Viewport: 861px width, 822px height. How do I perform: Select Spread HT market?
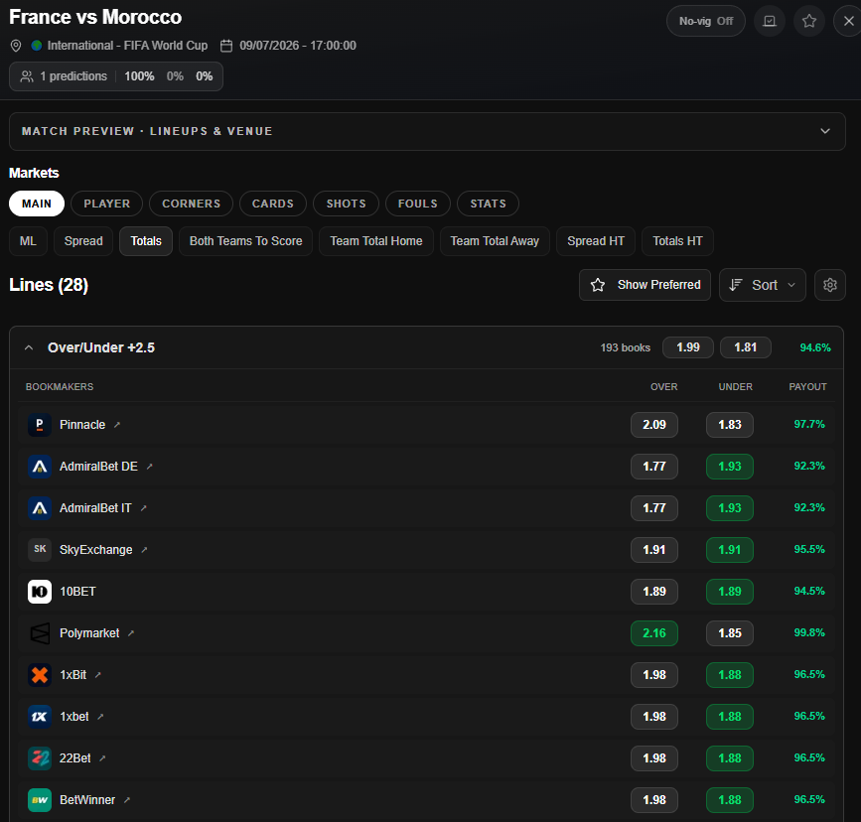pos(596,241)
